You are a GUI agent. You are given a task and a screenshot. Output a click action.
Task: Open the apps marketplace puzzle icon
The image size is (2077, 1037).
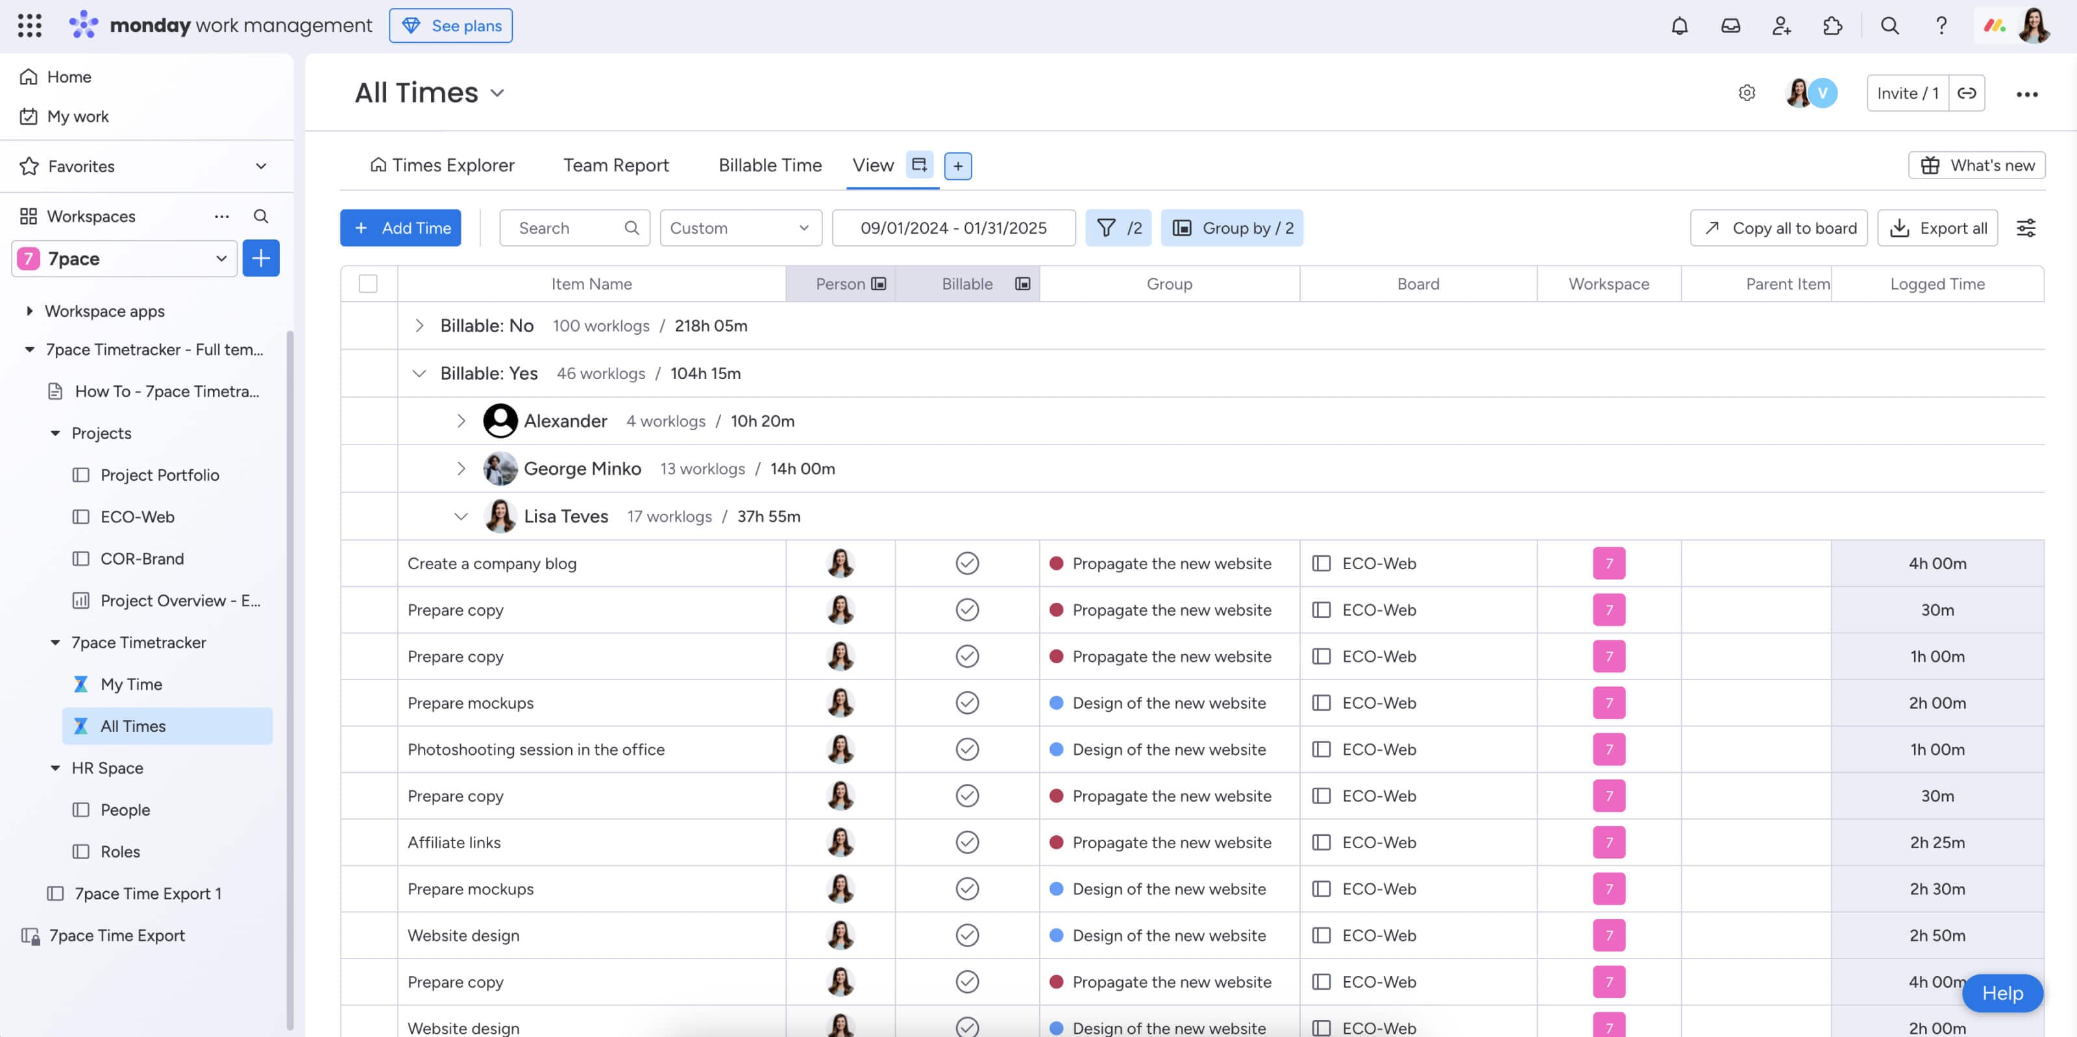point(1832,26)
